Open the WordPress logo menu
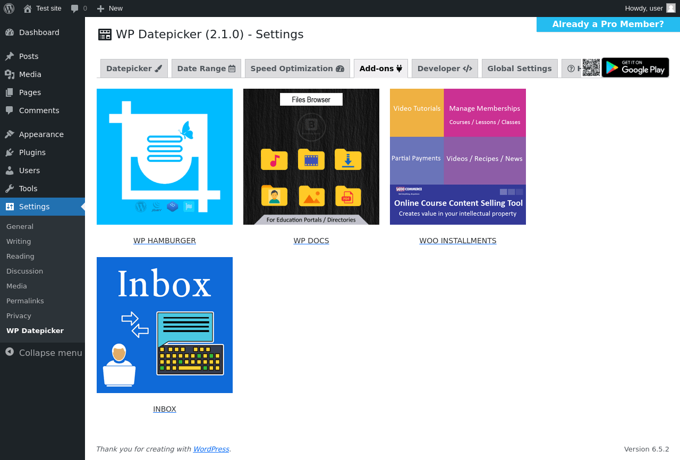 point(9,8)
